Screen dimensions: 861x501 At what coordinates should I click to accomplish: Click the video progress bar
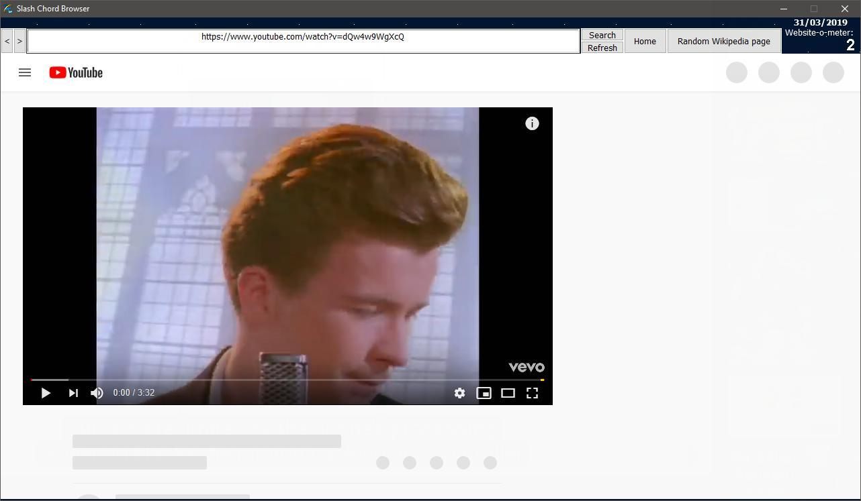(x=287, y=380)
